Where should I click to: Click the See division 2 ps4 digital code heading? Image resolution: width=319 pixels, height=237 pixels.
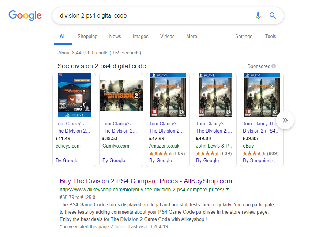102,66
